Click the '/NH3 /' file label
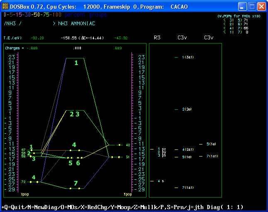Viewport: 268px width, 212px height. 13,23
